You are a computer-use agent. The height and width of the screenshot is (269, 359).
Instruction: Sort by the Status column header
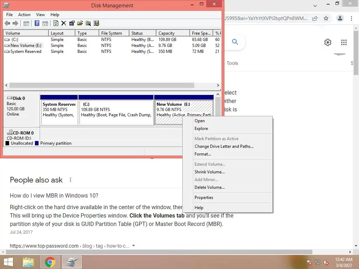coord(143,33)
